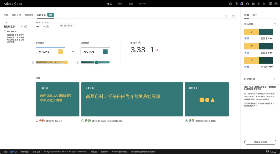Switch to the 擷取主題 tab
This screenshot has height=154, width=280.
16,15
